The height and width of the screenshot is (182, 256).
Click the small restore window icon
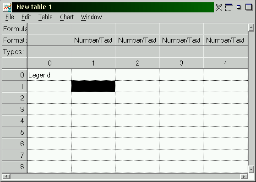point(239,7)
